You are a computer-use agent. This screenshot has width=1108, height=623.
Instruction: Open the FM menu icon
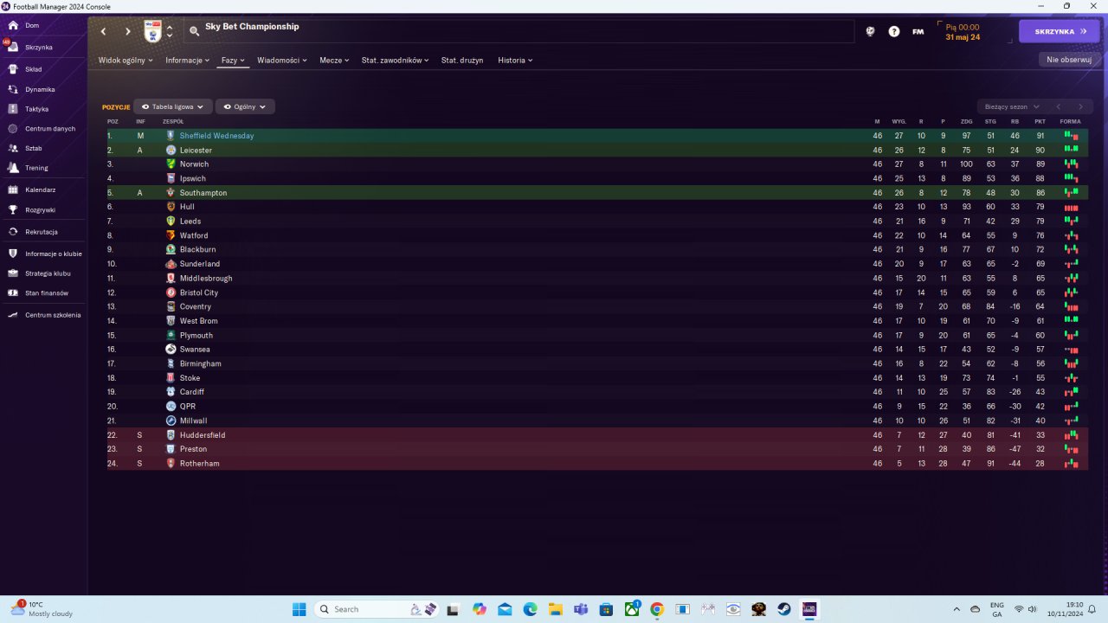pyautogui.click(x=918, y=31)
